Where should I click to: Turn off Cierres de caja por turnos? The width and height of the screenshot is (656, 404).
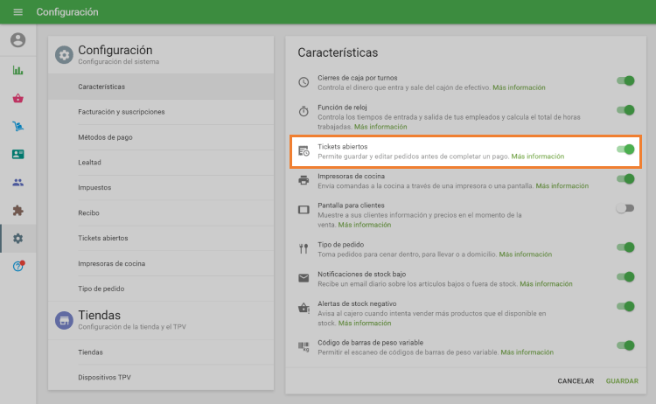tap(625, 80)
